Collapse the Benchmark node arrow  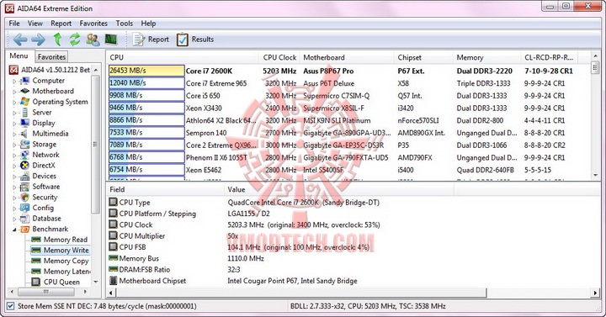coord(14,230)
